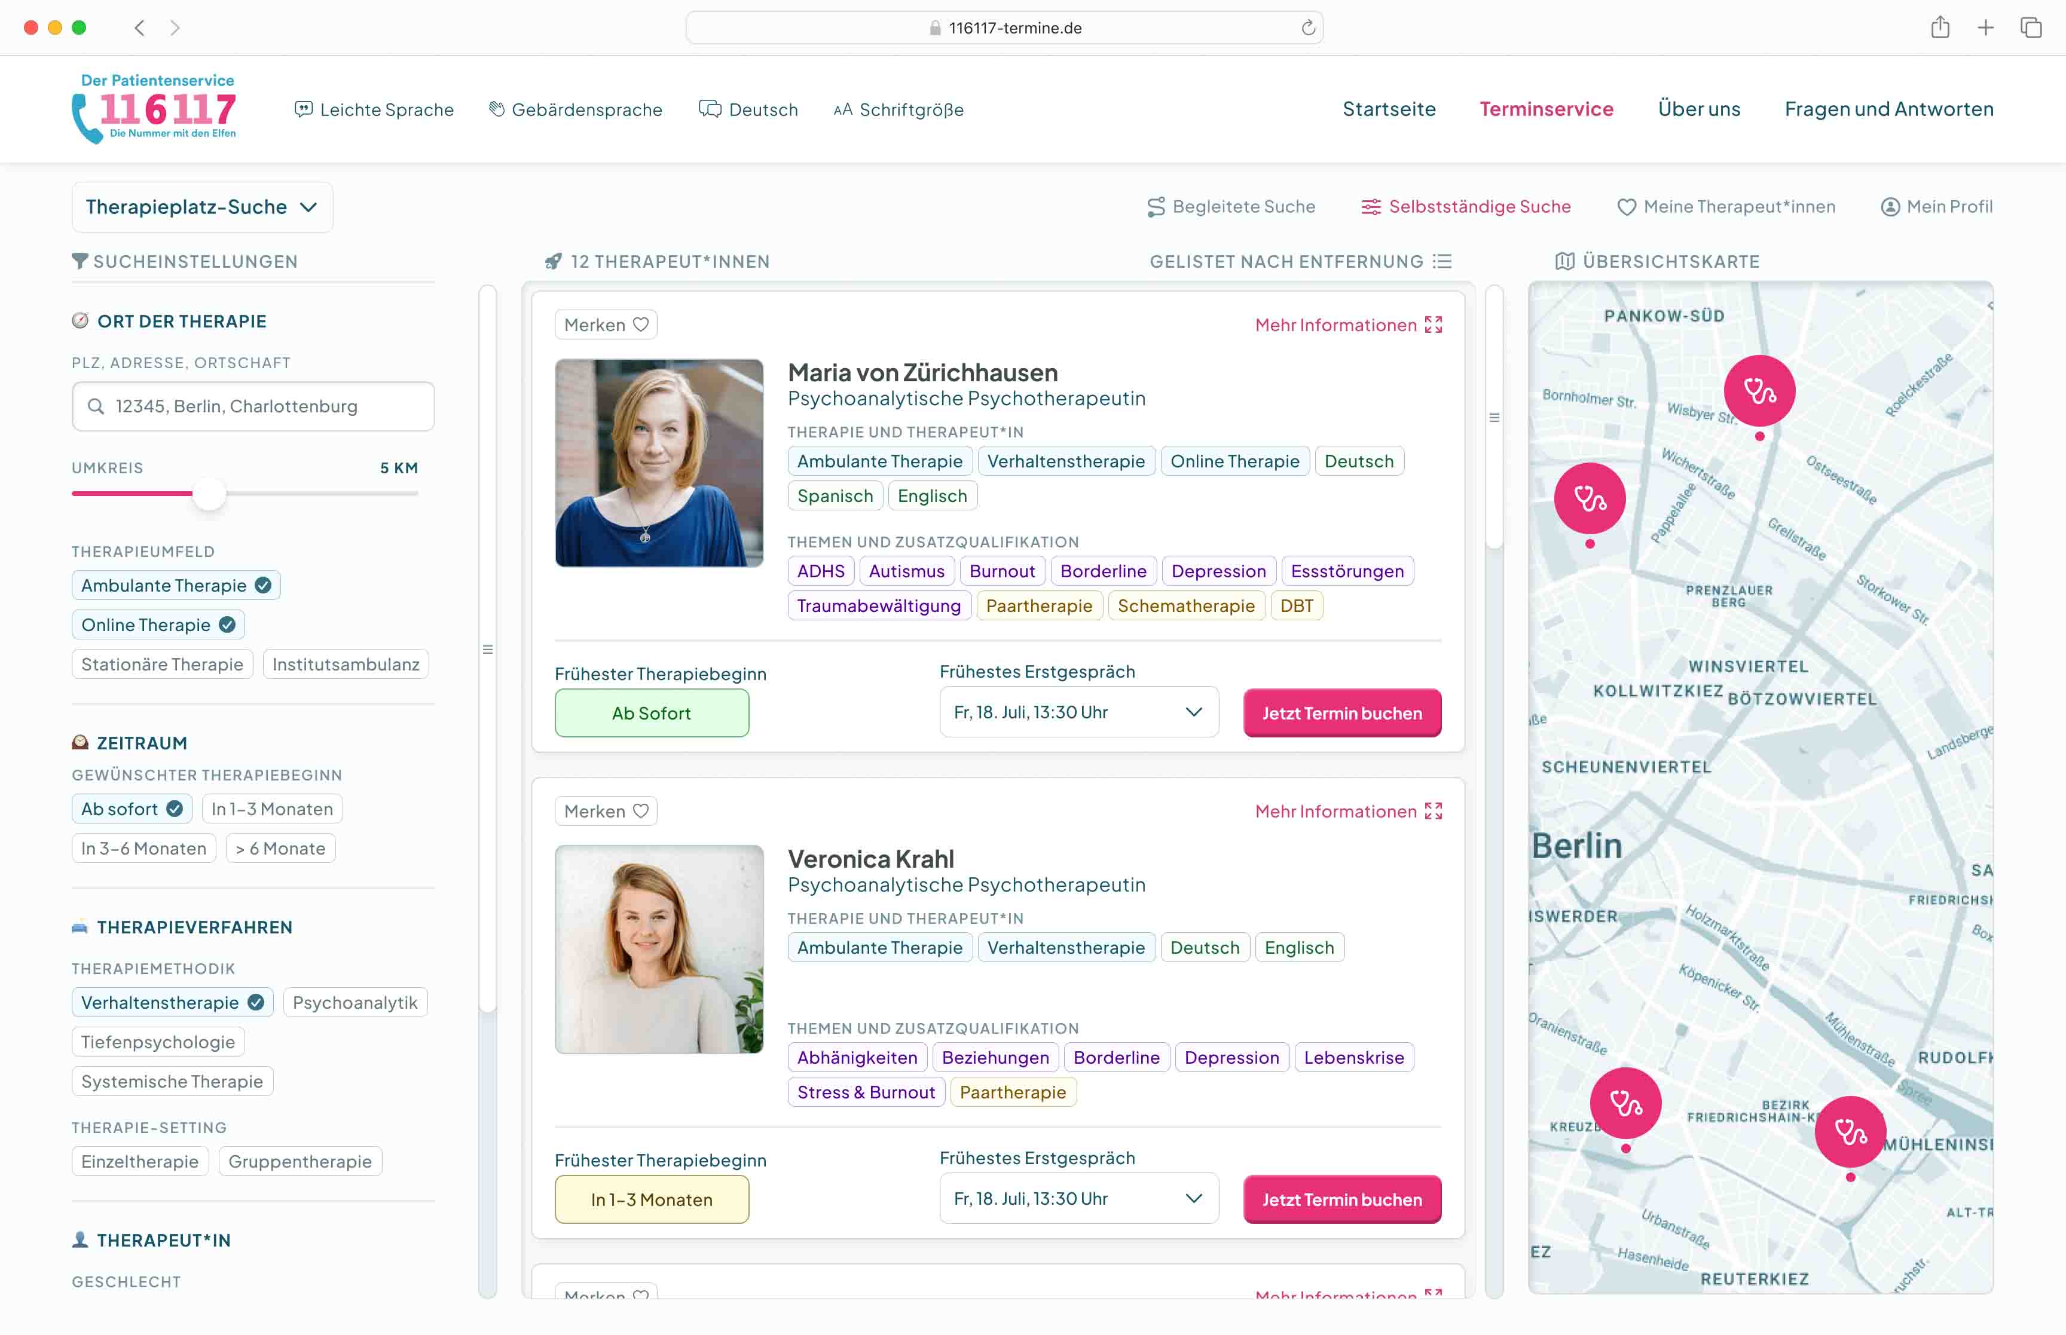Viewport: 2066px width, 1335px height.
Task: Click the filter funnel icon at Sucheinstellungen
Action: (x=80, y=260)
